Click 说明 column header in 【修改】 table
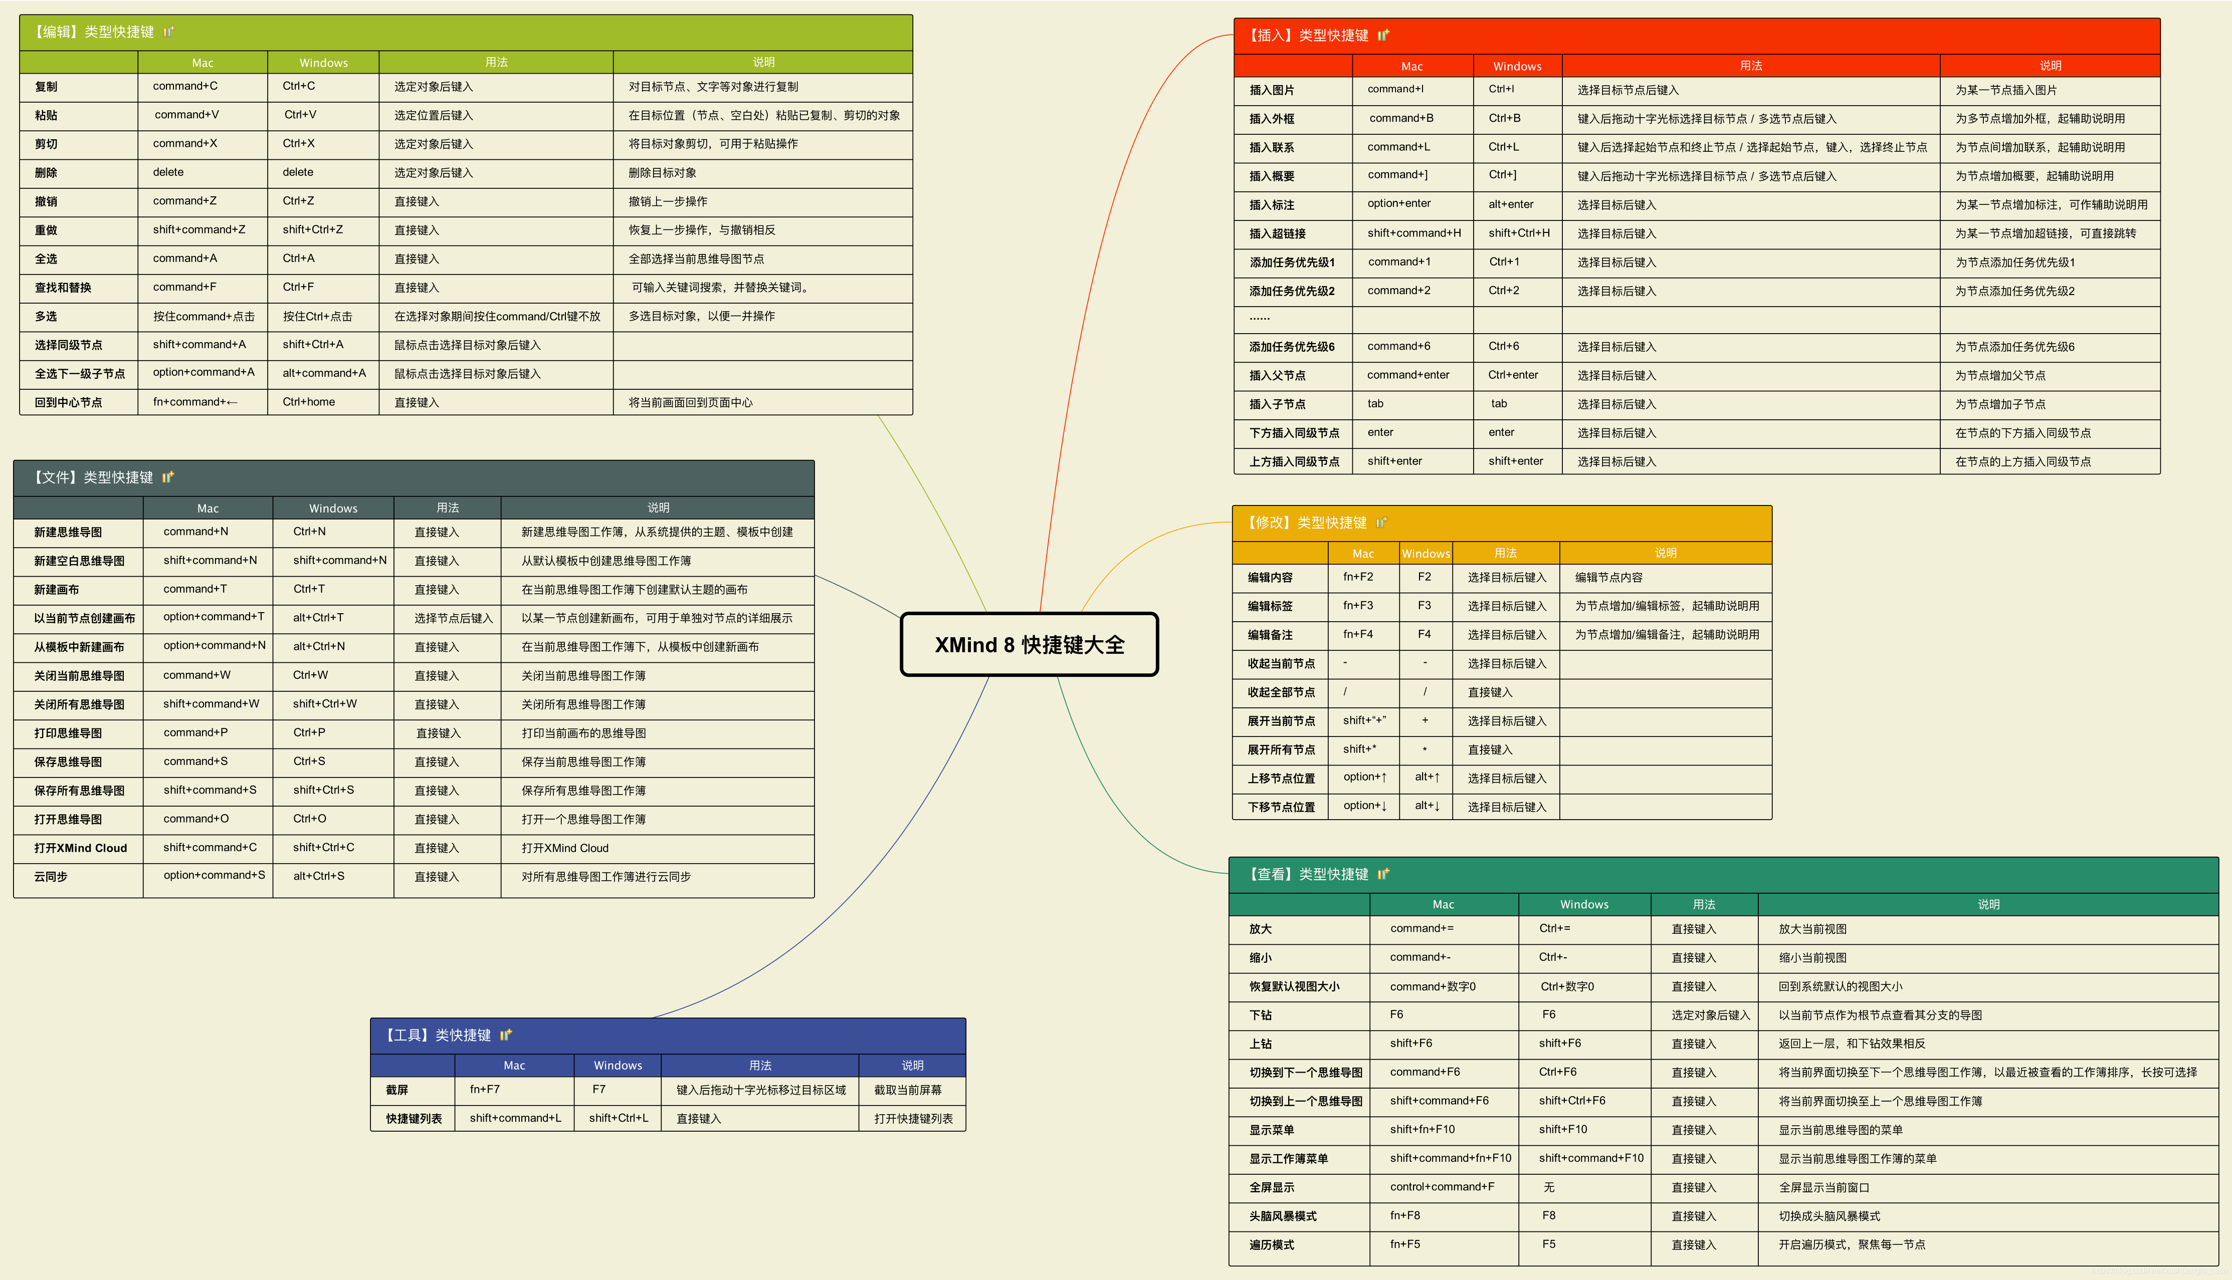 pos(1665,553)
